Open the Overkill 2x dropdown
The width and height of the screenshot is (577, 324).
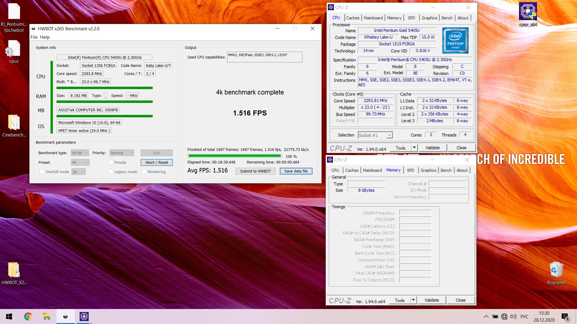pos(79,172)
